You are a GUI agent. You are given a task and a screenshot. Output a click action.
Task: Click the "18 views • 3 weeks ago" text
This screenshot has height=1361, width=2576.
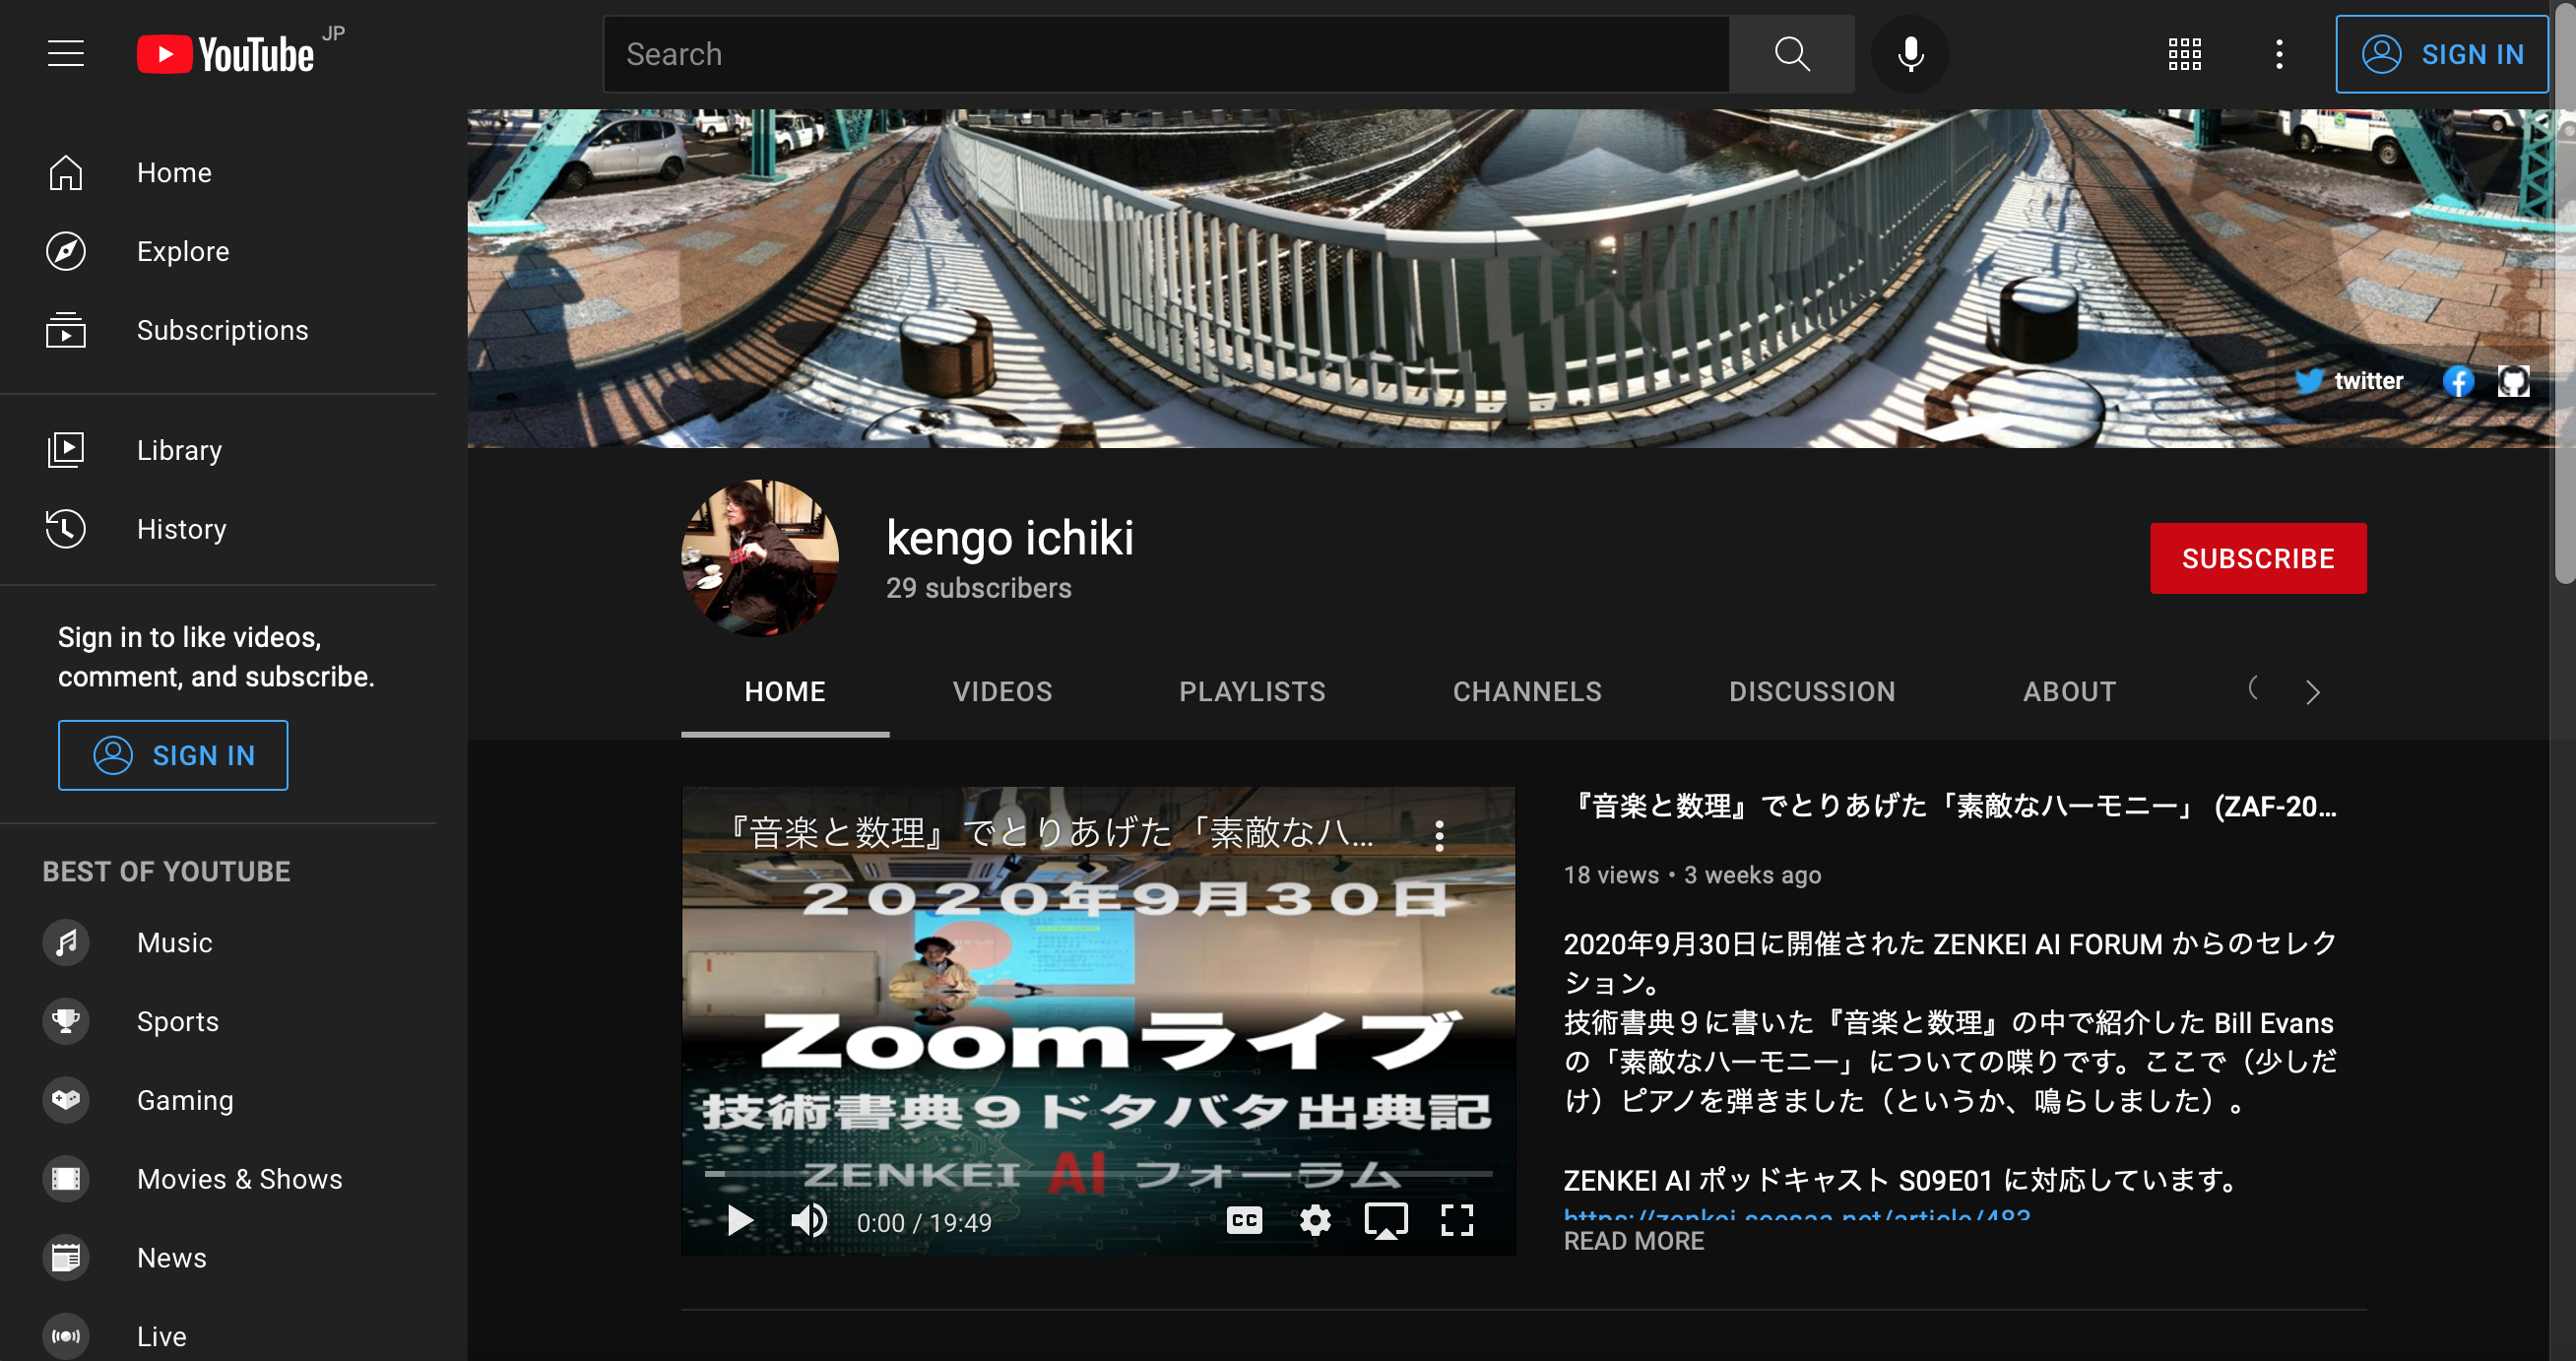1692,875
